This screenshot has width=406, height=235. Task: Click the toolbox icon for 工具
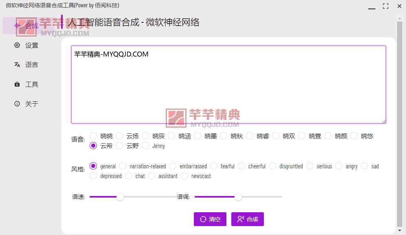pyautogui.click(x=17, y=84)
